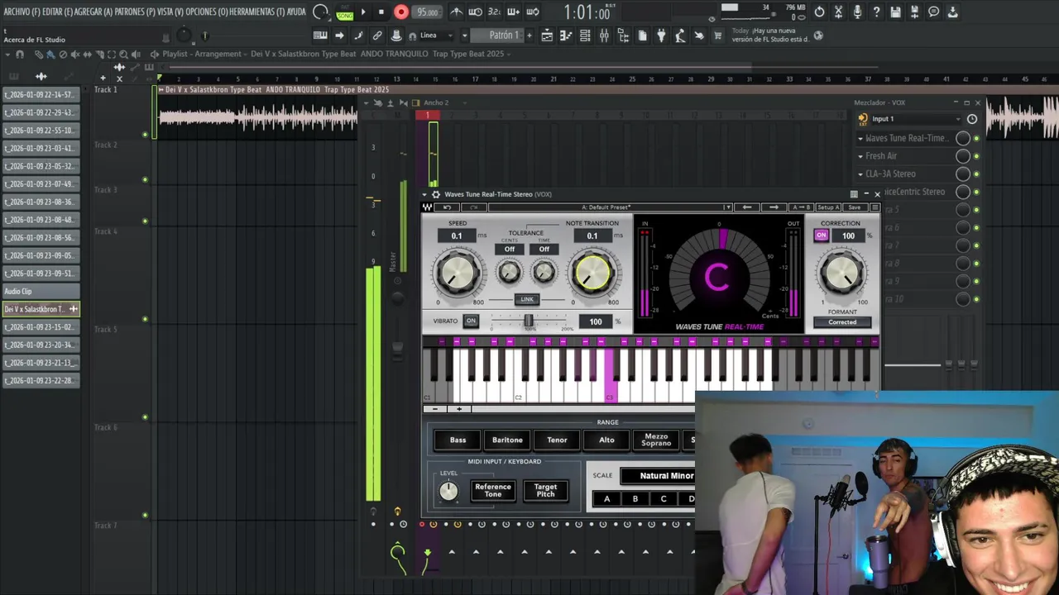Expand Waves Tune Real-Time slot menu in mixer
Screen dimensions: 1059x595
[860, 139]
